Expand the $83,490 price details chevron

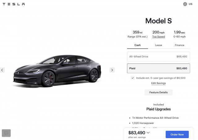[148, 133]
